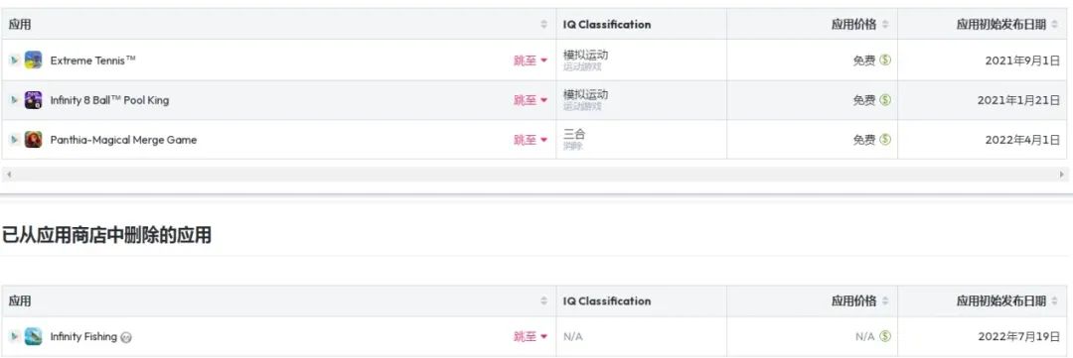The image size is (1073, 358).
Task: Open the Panthia-Magical Merge Game icon
Action: [33, 140]
